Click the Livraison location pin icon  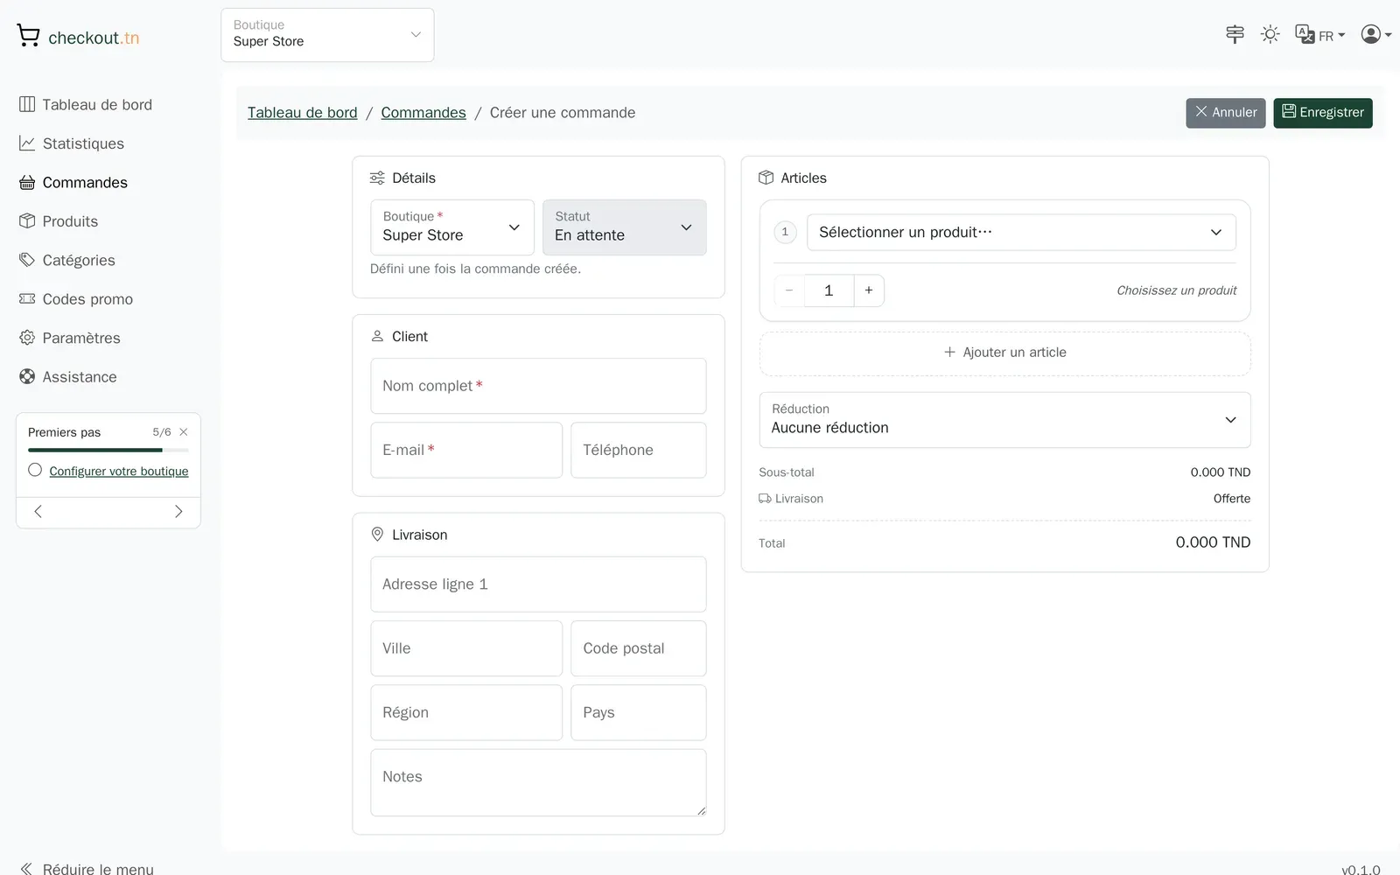point(377,535)
